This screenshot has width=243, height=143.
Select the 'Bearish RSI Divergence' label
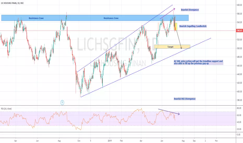point(185,99)
